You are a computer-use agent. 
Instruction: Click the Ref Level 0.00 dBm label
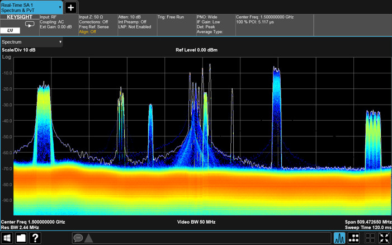[x=196, y=50]
